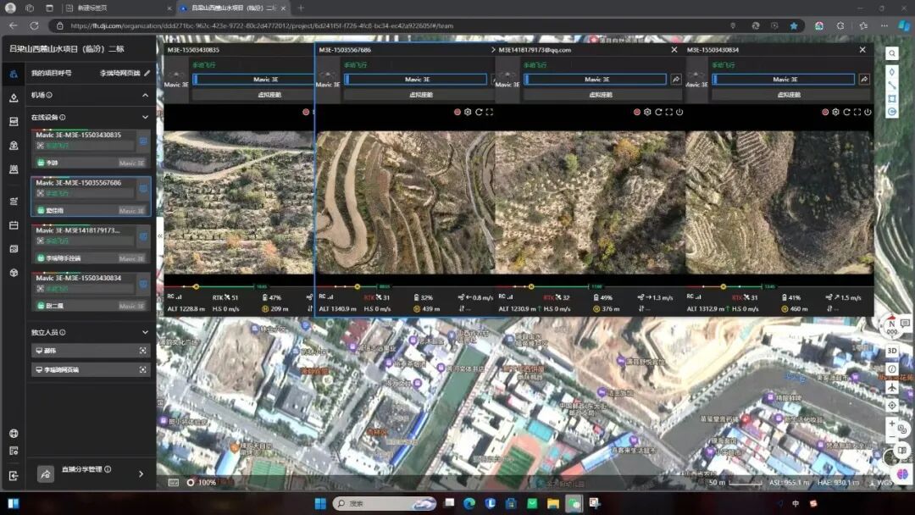The height and width of the screenshot is (515, 915).
Task: Collapse the 独立人员 section
Action: (145, 333)
